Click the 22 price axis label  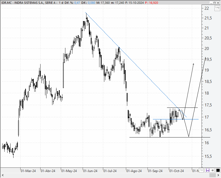click(x=207, y=8)
